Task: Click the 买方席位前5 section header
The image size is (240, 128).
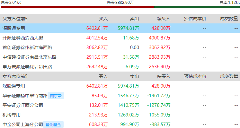Action: click(15, 19)
